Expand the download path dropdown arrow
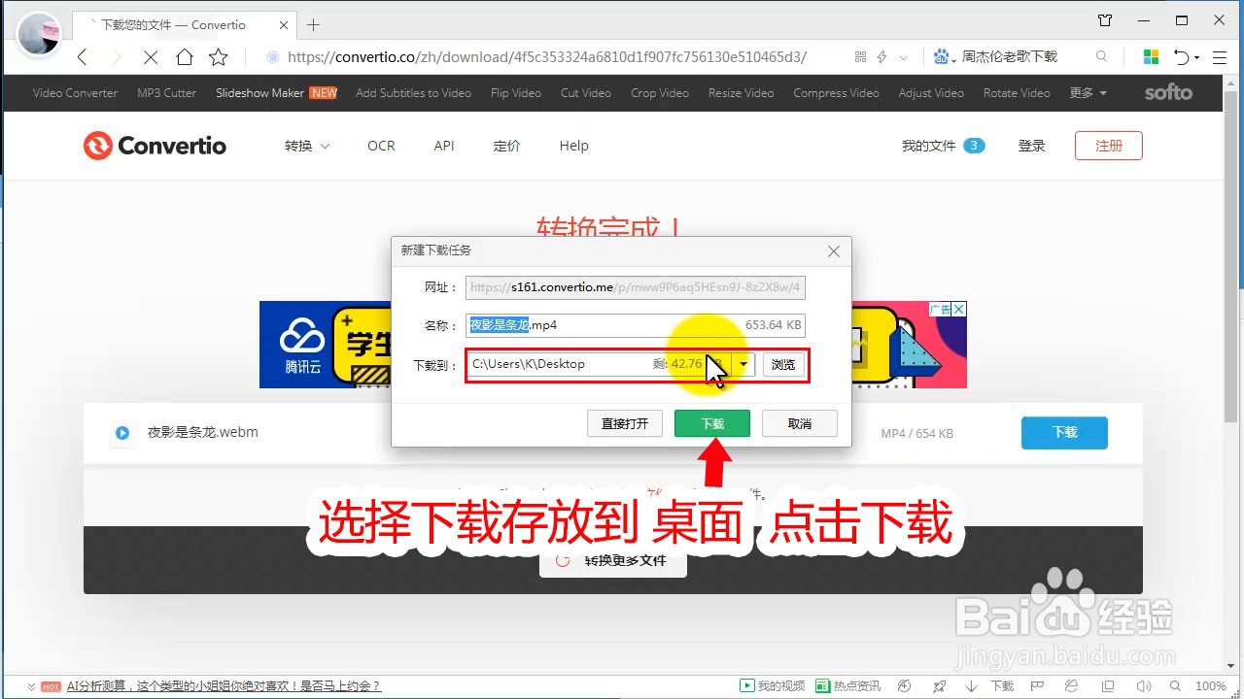The image size is (1244, 699). tap(743, 364)
